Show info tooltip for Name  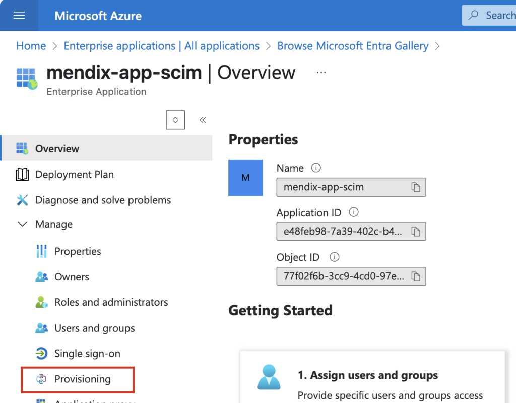[x=316, y=168]
